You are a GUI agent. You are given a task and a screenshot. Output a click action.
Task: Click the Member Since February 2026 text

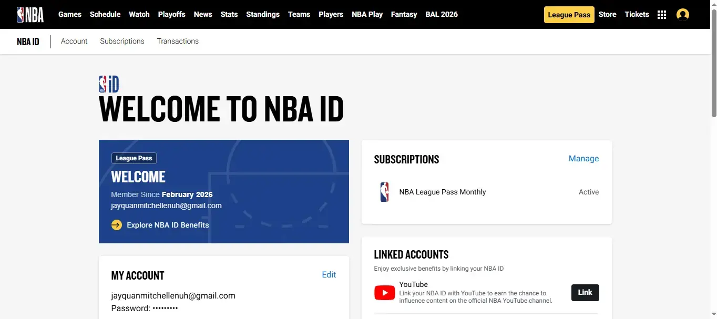(162, 194)
